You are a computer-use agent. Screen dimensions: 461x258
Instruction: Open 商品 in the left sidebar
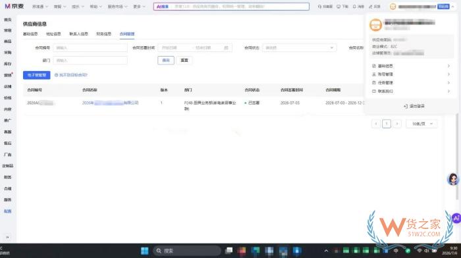tap(8, 41)
